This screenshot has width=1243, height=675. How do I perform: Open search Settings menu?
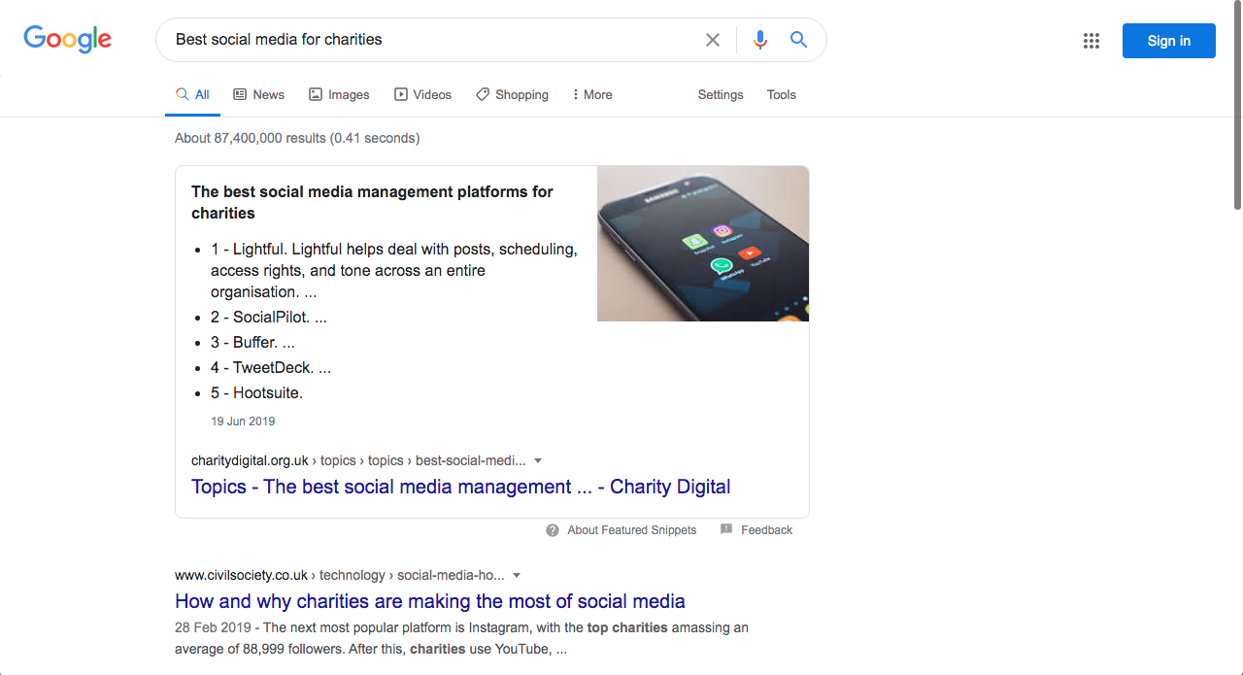click(721, 95)
